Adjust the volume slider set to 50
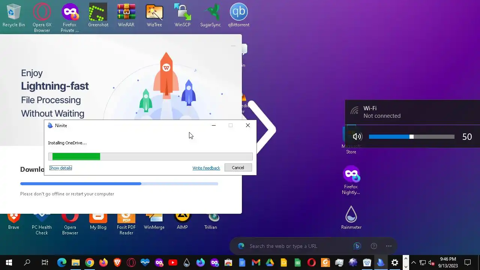480x270 pixels. click(x=411, y=137)
